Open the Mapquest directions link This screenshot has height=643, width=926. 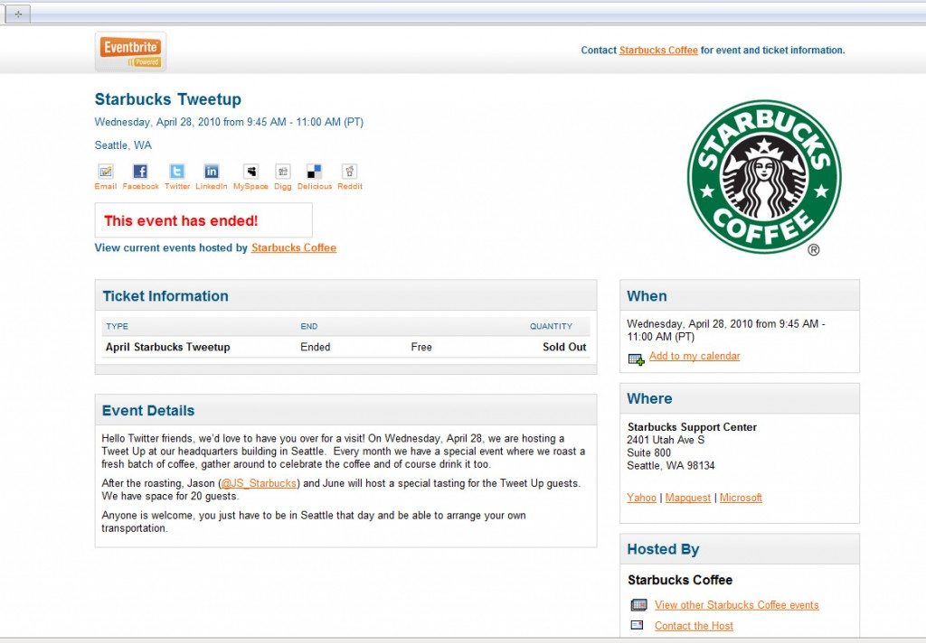(x=687, y=498)
